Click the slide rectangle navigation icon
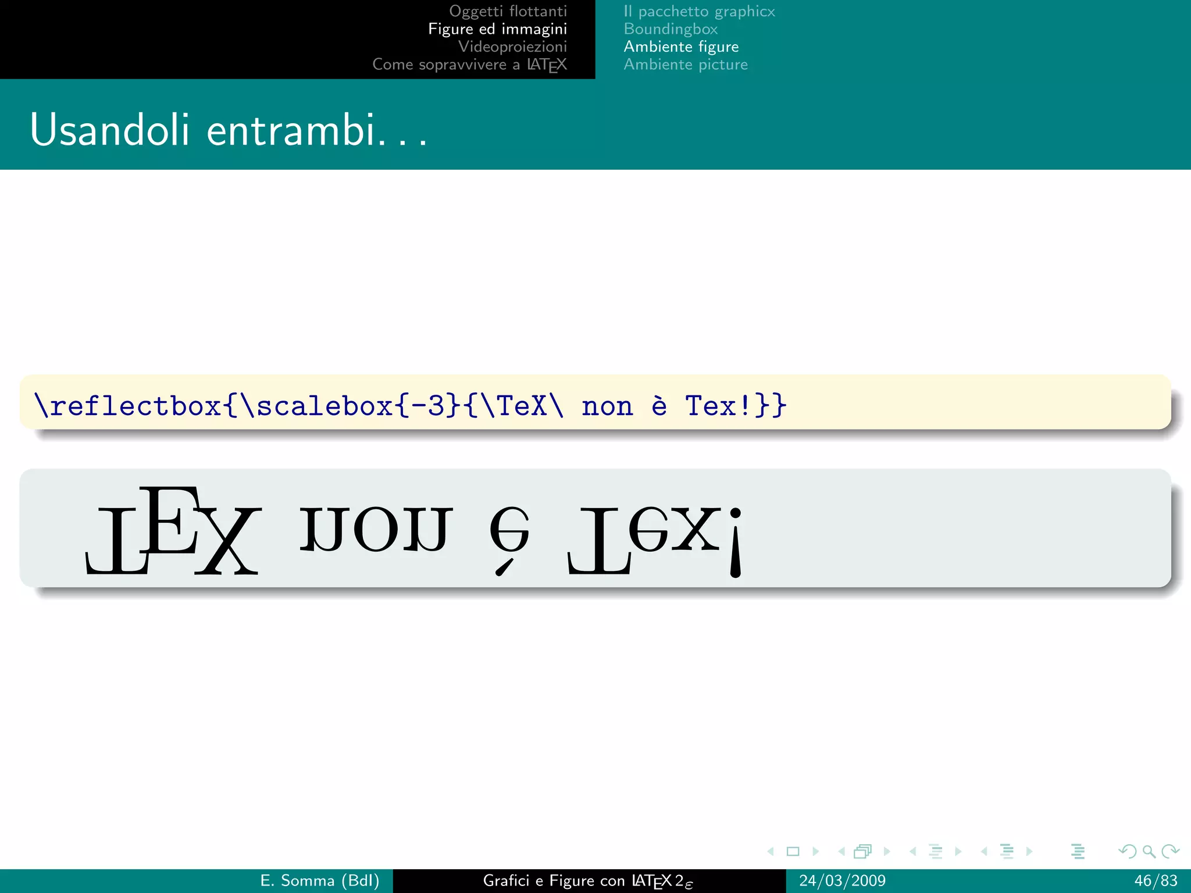This screenshot has height=893, width=1191. pos(793,851)
